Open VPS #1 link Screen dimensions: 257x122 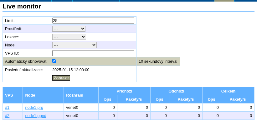7,108
